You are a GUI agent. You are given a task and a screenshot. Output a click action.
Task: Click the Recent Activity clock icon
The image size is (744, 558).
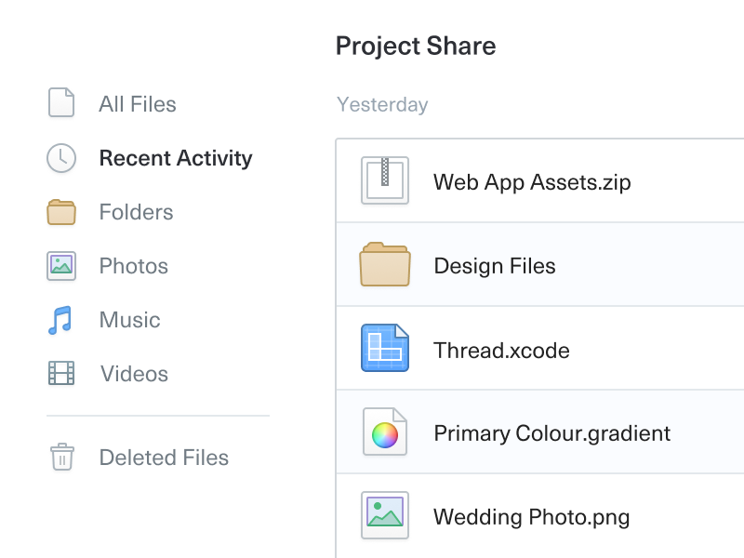[x=61, y=158]
